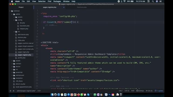Viewport: 173px width, 97px height.
Task: Click the plus icon in the status bar
Action: (x=11, y=91)
